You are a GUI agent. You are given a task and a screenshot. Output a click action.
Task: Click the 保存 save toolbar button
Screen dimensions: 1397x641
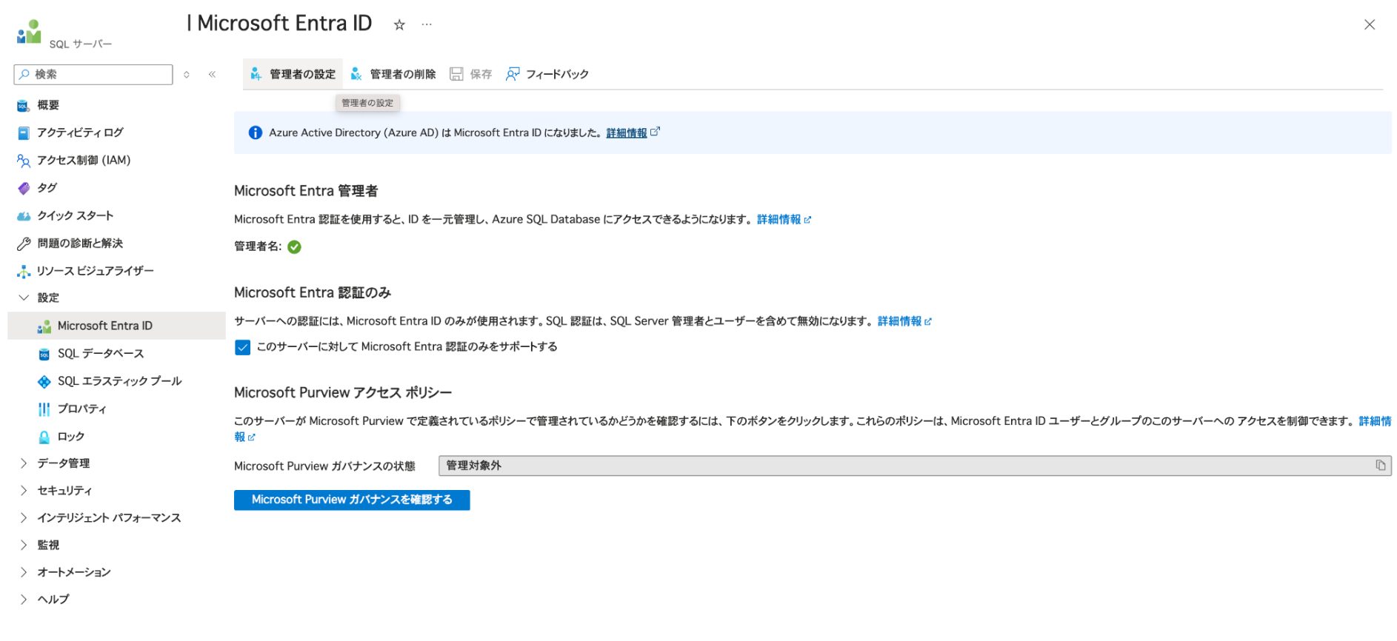pyautogui.click(x=471, y=74)
